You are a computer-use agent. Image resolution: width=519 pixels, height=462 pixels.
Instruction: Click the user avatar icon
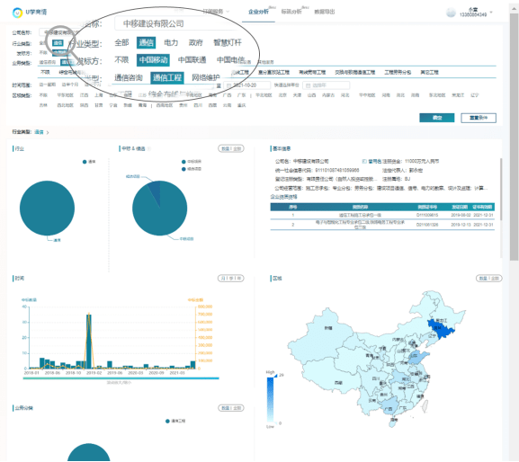[451, 13]
